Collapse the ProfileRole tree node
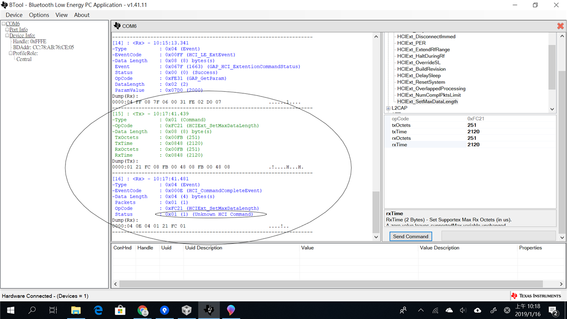The width and height of the screenshot is (567, 319). click(11, 53)
